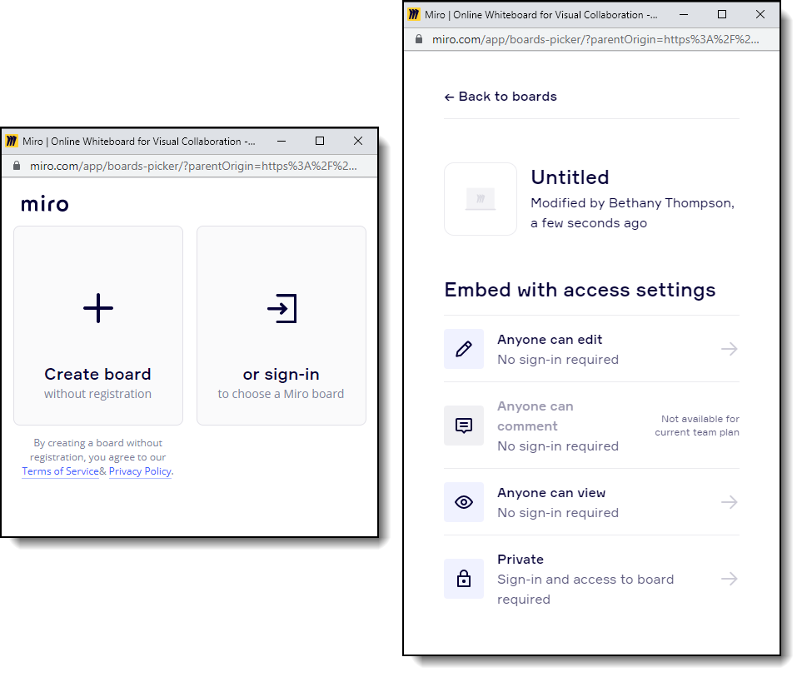Viewport: 802px width, 677px height.
Task: Click the eye icon for view access
Action: pos(464,502)
